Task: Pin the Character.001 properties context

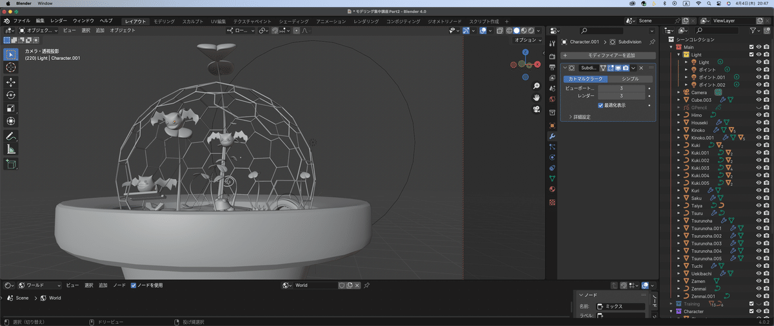Action: point(652,42)
